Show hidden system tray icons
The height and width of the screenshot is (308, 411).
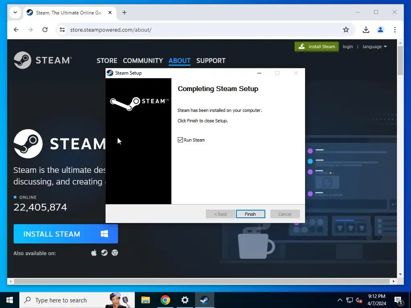pyautogui.click(x=340, y=300)
